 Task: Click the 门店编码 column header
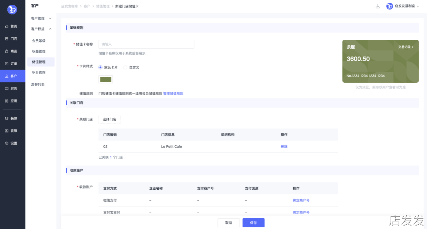click(110, 135)
